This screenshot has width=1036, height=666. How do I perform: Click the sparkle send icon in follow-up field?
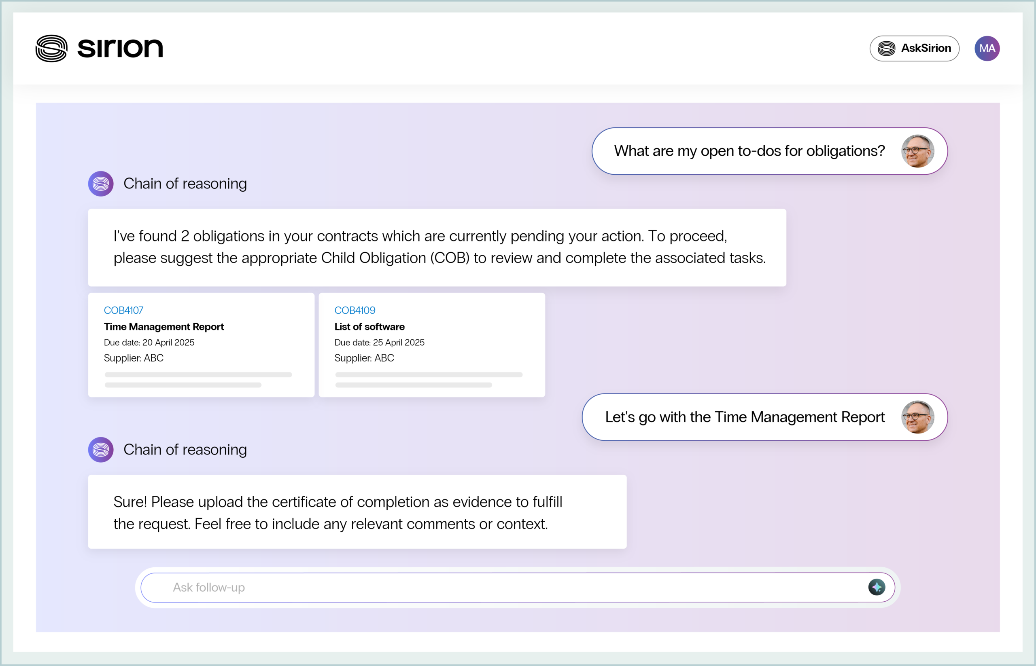[877, 587]
